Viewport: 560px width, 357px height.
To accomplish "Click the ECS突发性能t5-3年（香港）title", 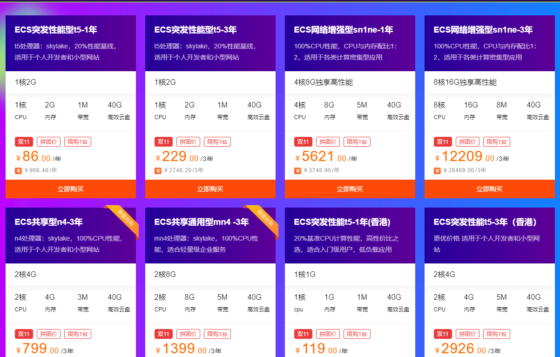I will (486, 222).
